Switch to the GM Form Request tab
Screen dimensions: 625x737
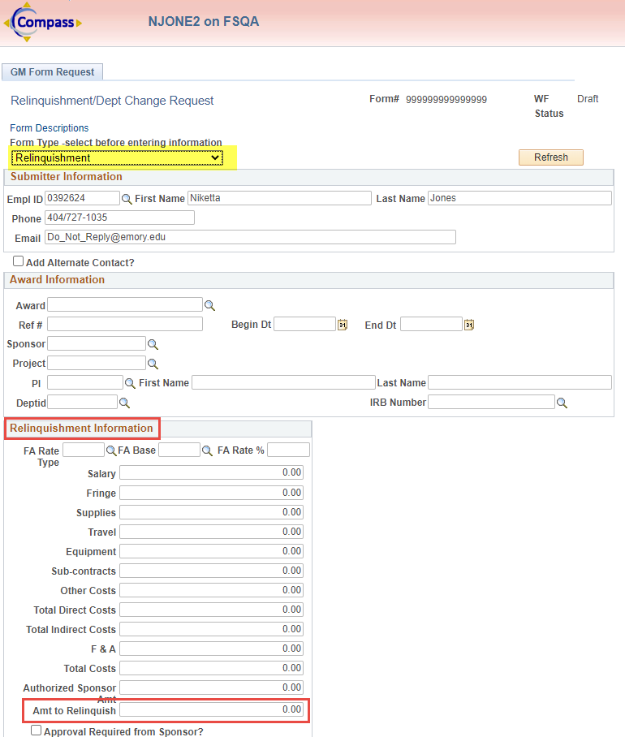click(52, 72)
